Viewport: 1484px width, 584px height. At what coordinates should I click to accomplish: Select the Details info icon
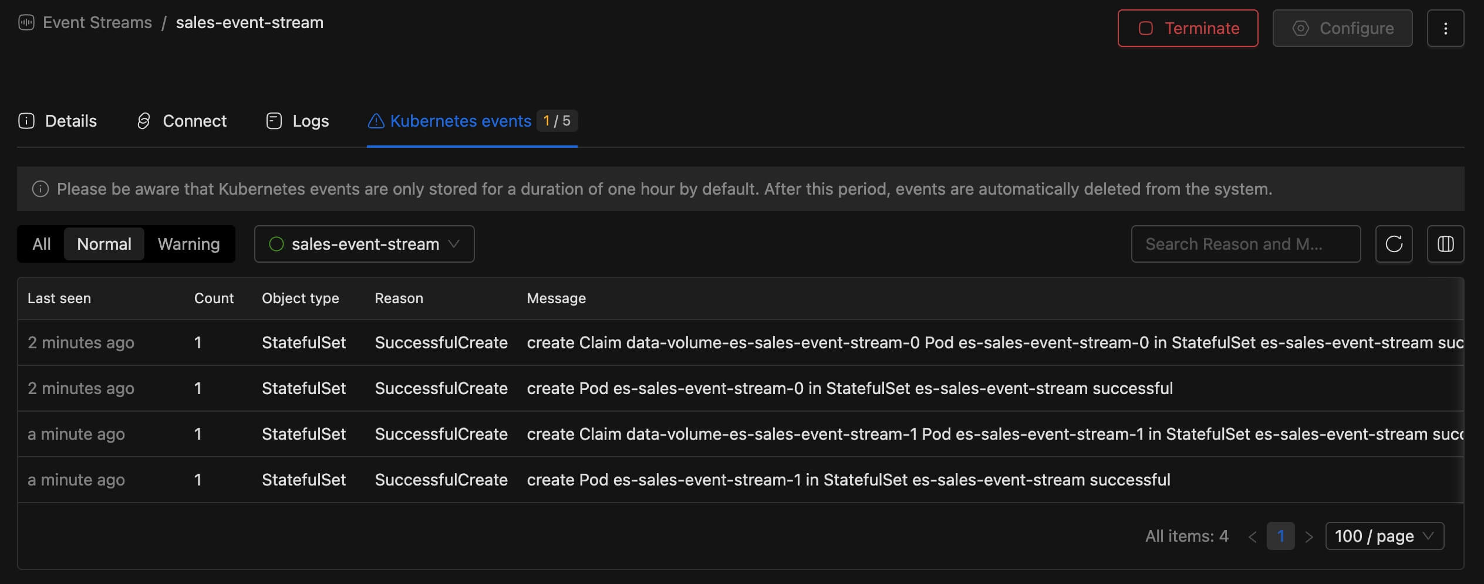pos(27,121)
